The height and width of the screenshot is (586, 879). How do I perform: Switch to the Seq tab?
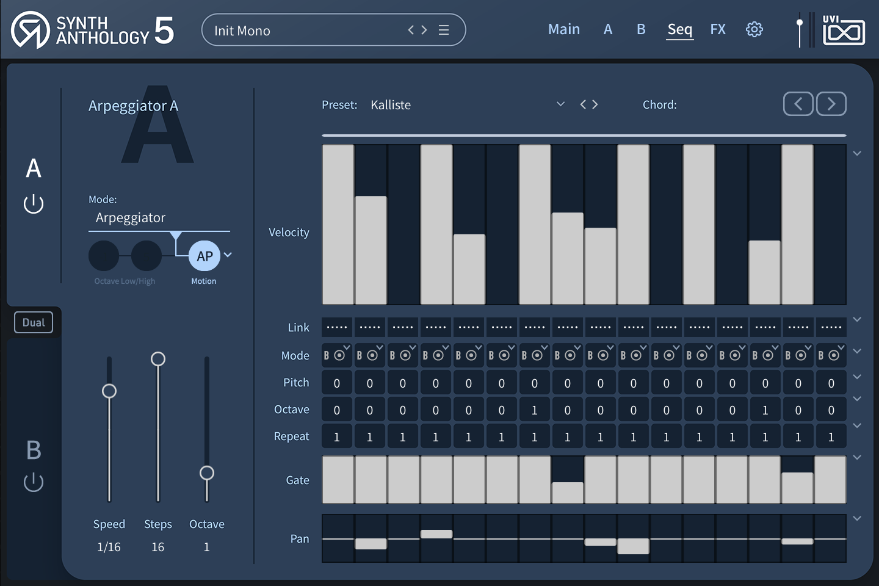tap(680, 29)
